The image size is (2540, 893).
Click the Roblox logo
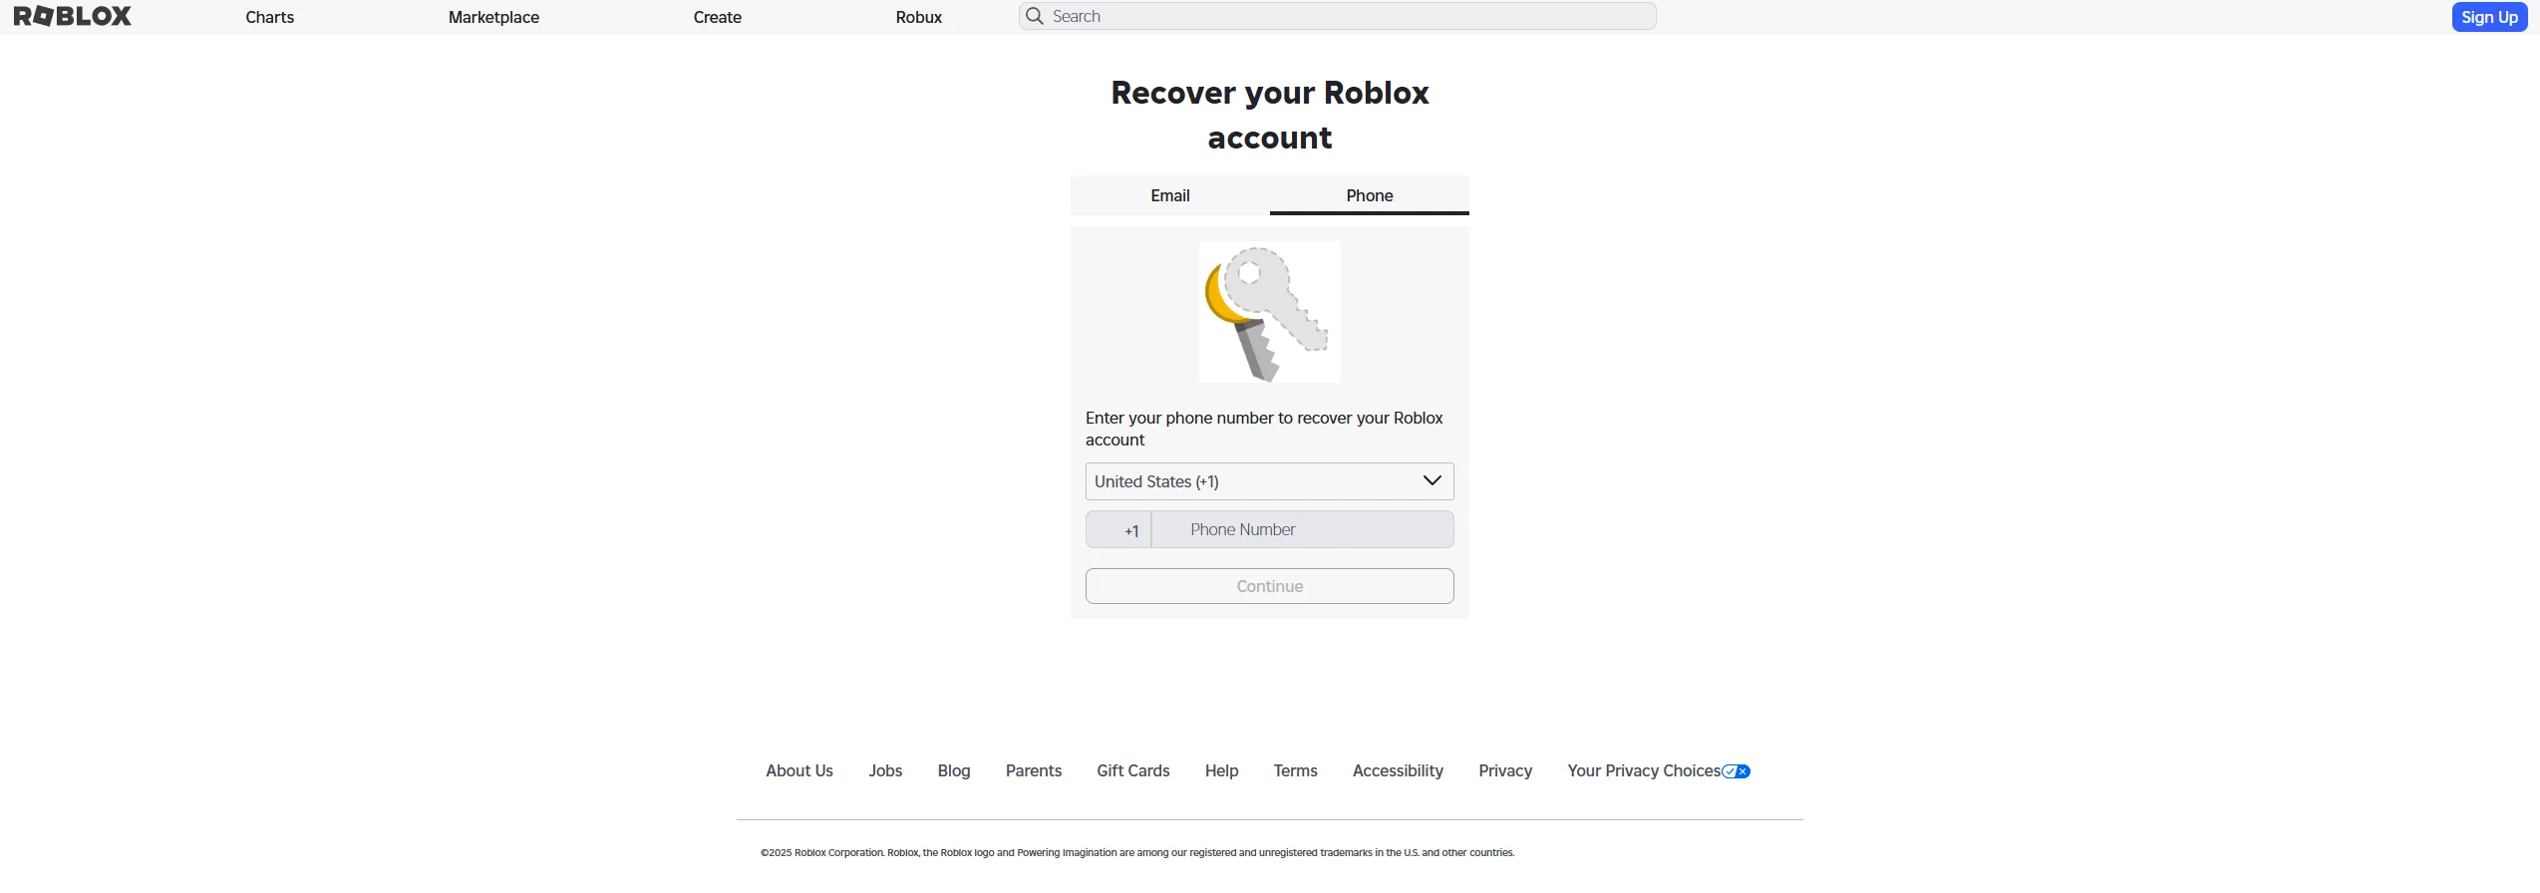73,16
